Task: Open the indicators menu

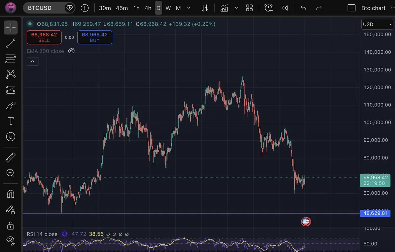Action: click(224, 8)
